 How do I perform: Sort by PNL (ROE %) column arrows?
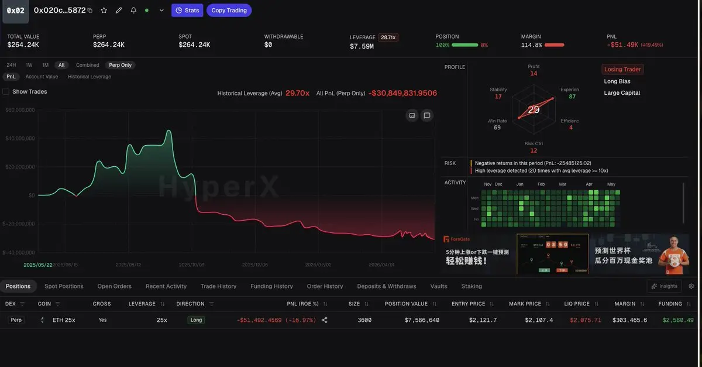pos(325,304)
